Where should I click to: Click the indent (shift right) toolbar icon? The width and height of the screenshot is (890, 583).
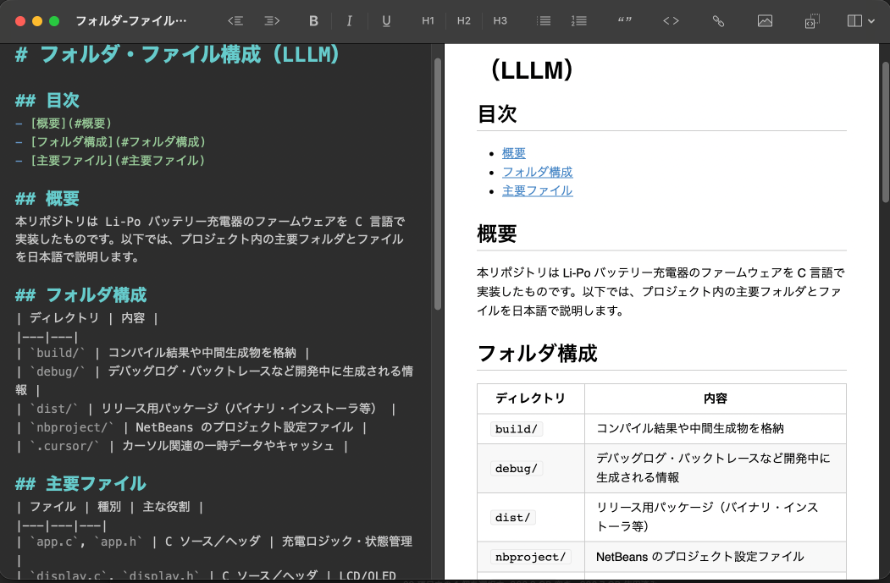(272, 21)
